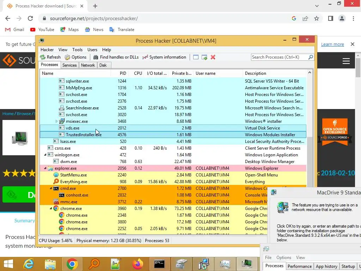361x271 pixels.
Task: Click the Home breadcrumb link
Action: 8,113
